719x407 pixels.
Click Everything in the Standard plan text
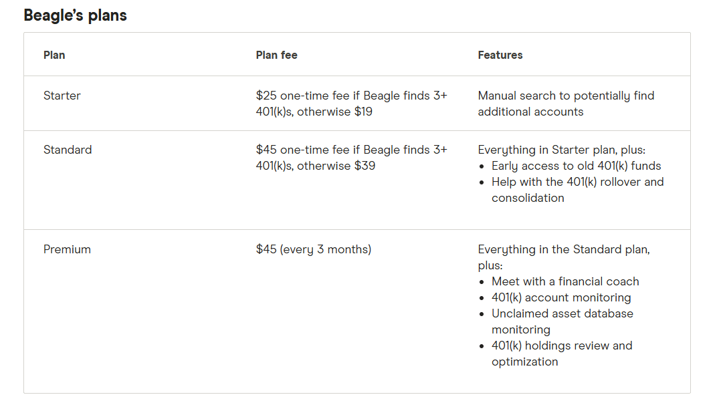(564, 257)
